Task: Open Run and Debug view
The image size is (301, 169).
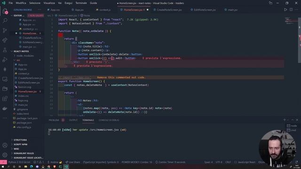Action: (5, 60)
